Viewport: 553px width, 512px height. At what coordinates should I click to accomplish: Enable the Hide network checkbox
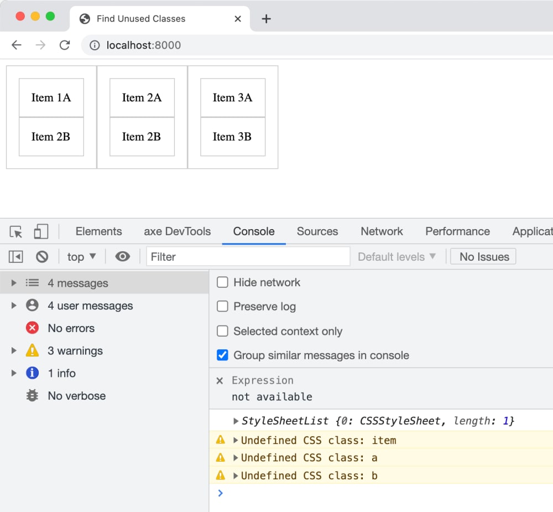[x=222, y=282]
